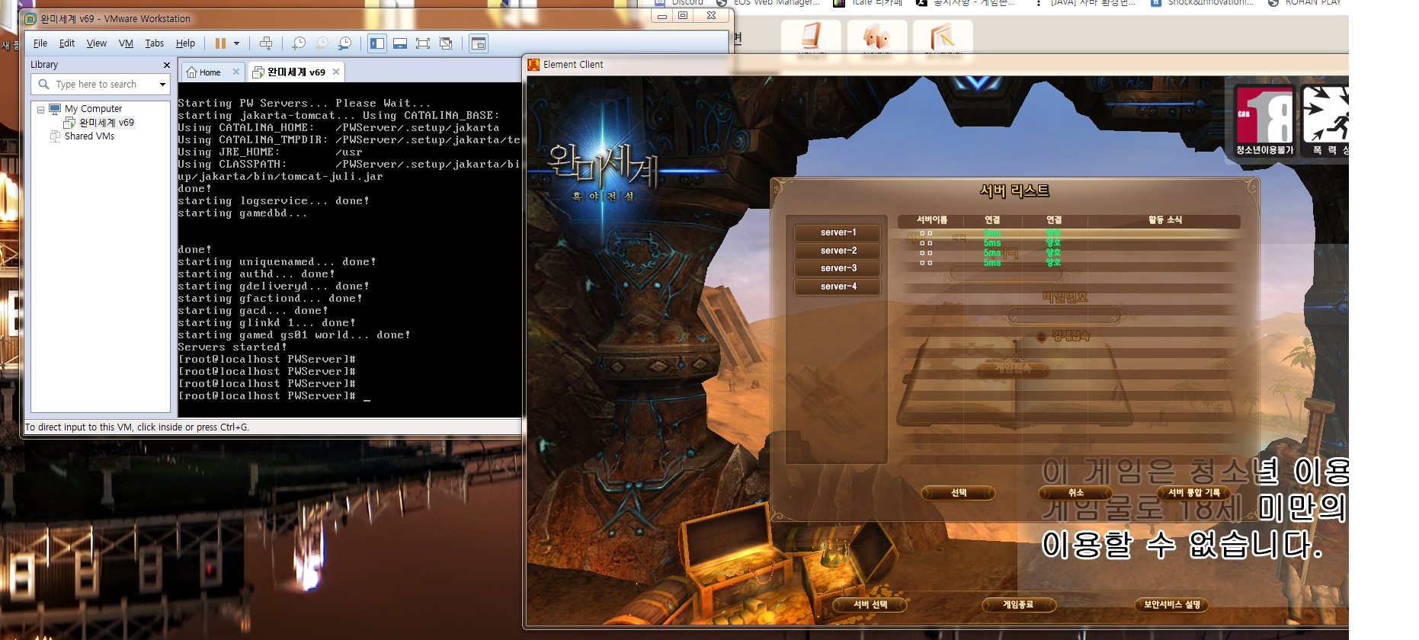Click inside the VM terminal console
Screen dimensions: 1419x640
350,250
